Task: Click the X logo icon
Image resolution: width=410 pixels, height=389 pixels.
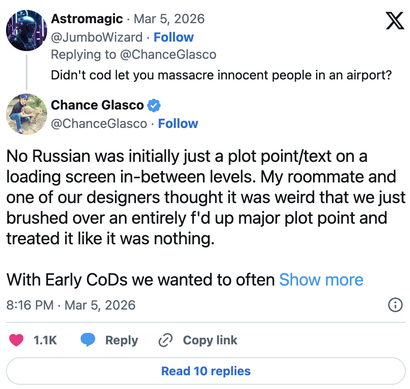Action: pyautogui.click(x=395, y=20)
